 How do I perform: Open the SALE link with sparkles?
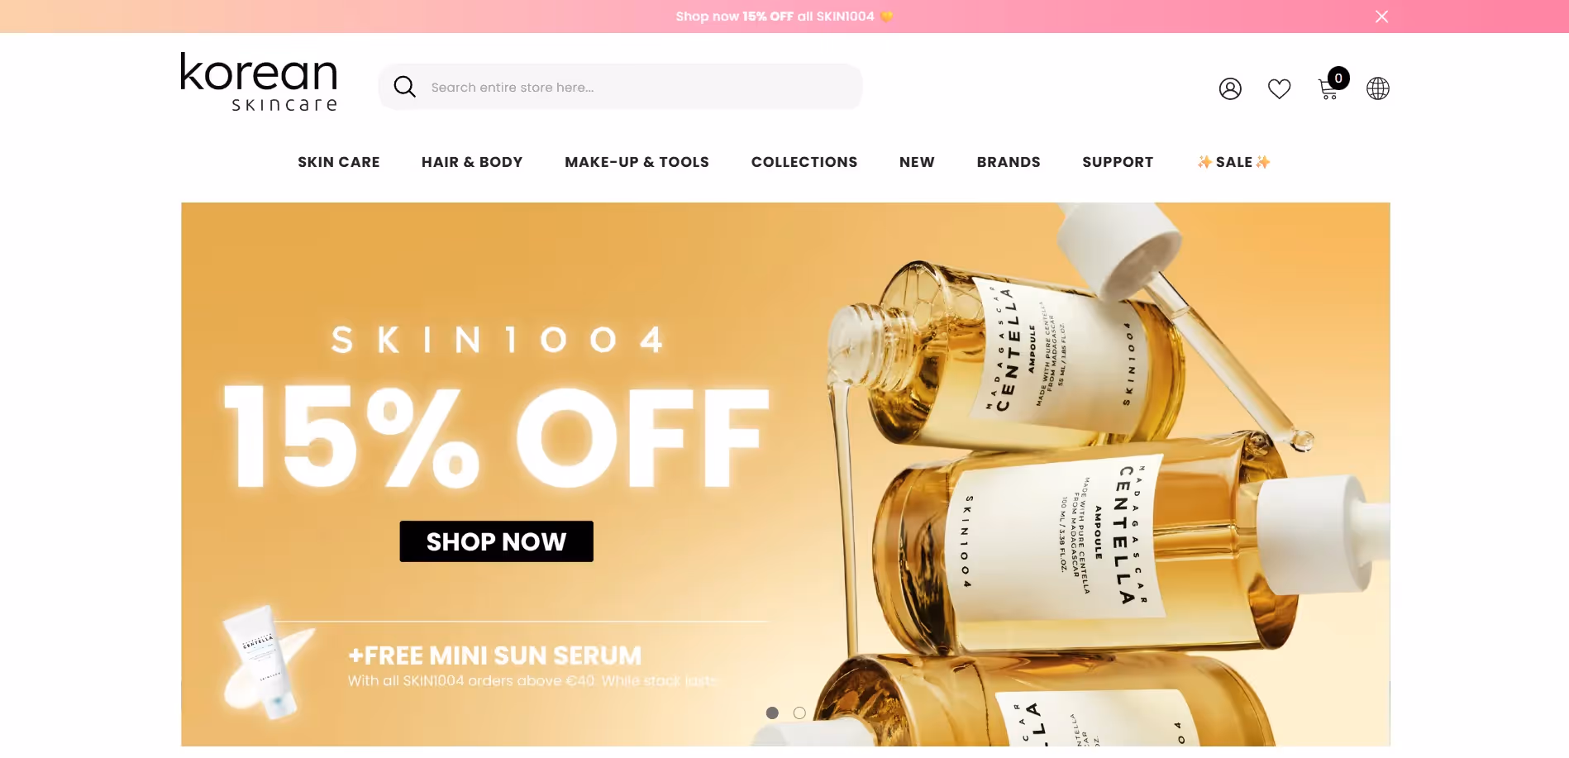coord(1233,162)
